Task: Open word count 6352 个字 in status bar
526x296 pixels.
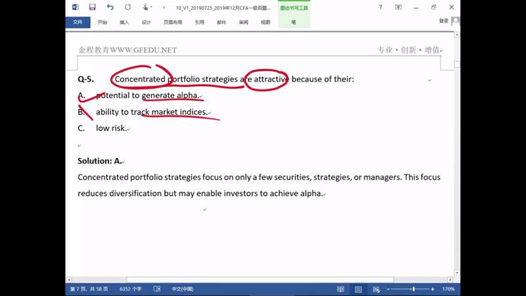Action: tap(130, 289)
